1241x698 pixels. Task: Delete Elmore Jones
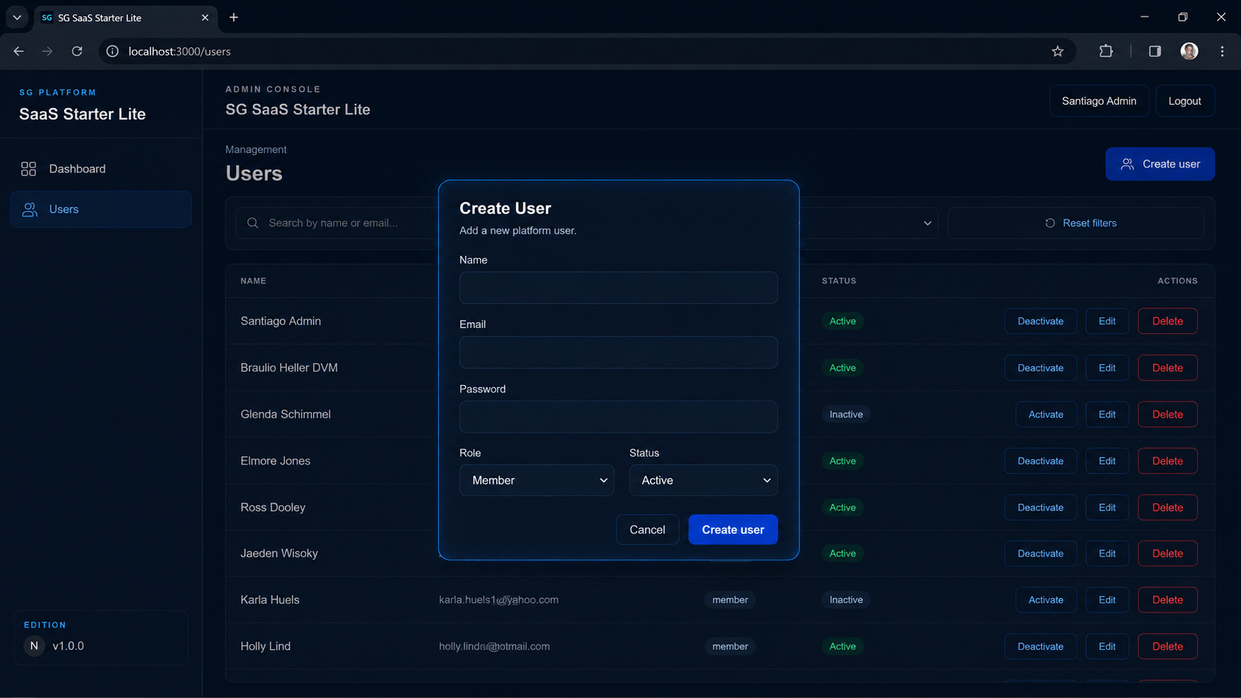tap(1167, 461)
